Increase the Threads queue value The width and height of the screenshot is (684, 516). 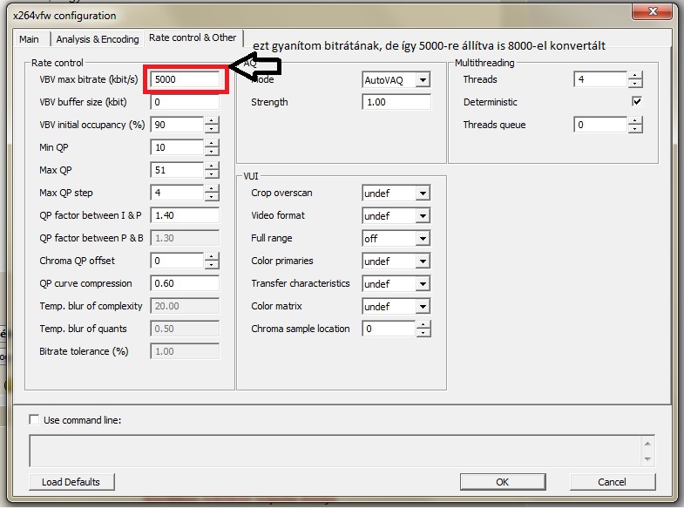point(635,121)
